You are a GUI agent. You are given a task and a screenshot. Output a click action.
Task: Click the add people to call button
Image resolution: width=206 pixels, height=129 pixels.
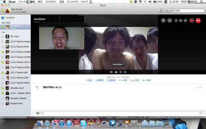[x=163, y=21]
